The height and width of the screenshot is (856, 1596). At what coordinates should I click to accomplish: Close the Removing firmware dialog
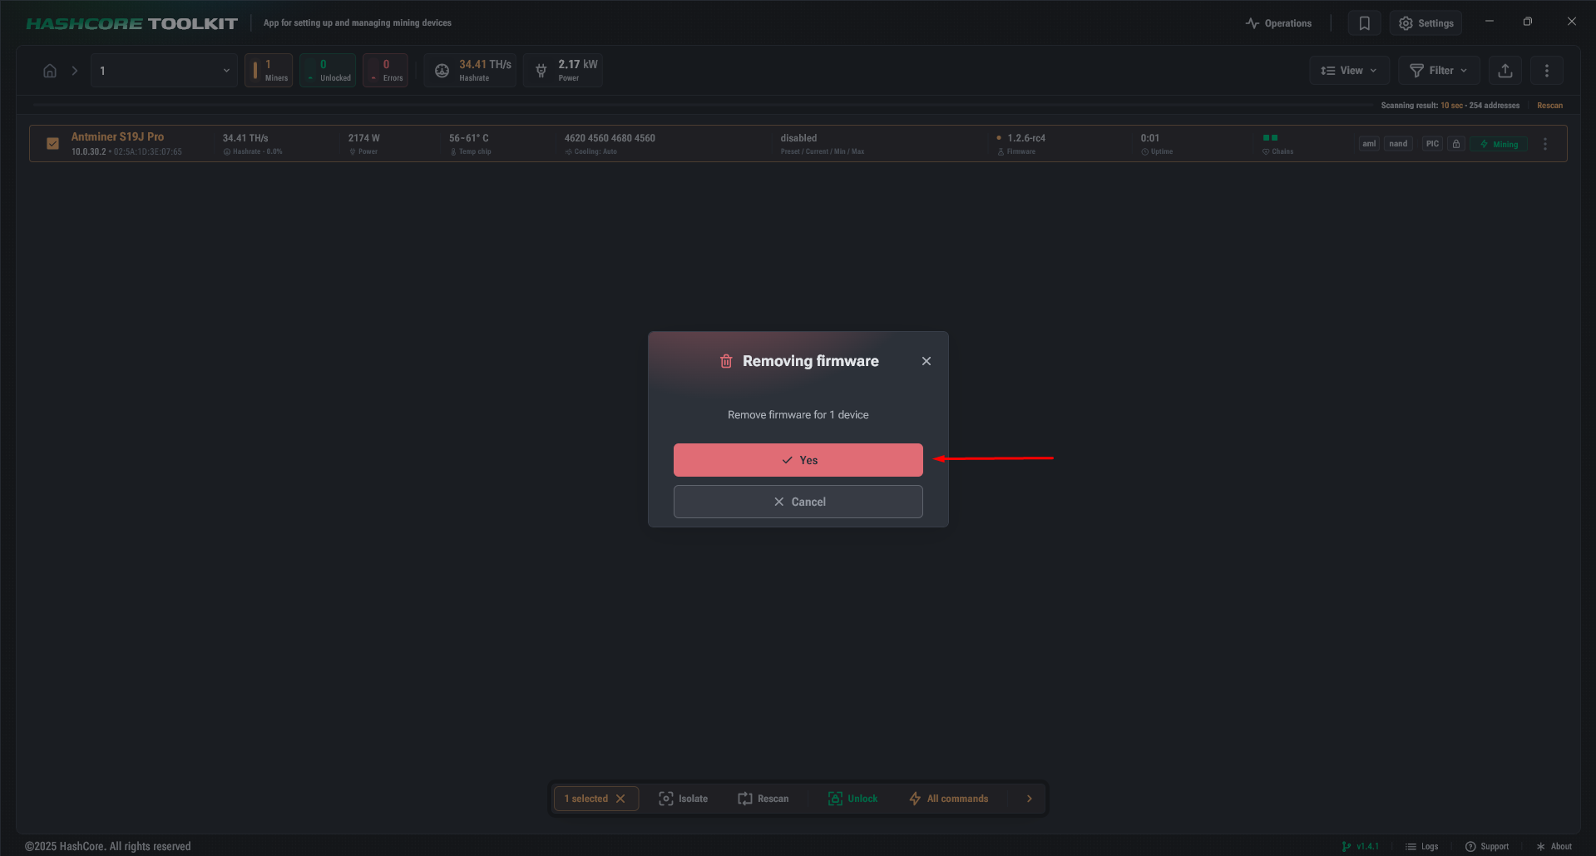coord(926,361)
